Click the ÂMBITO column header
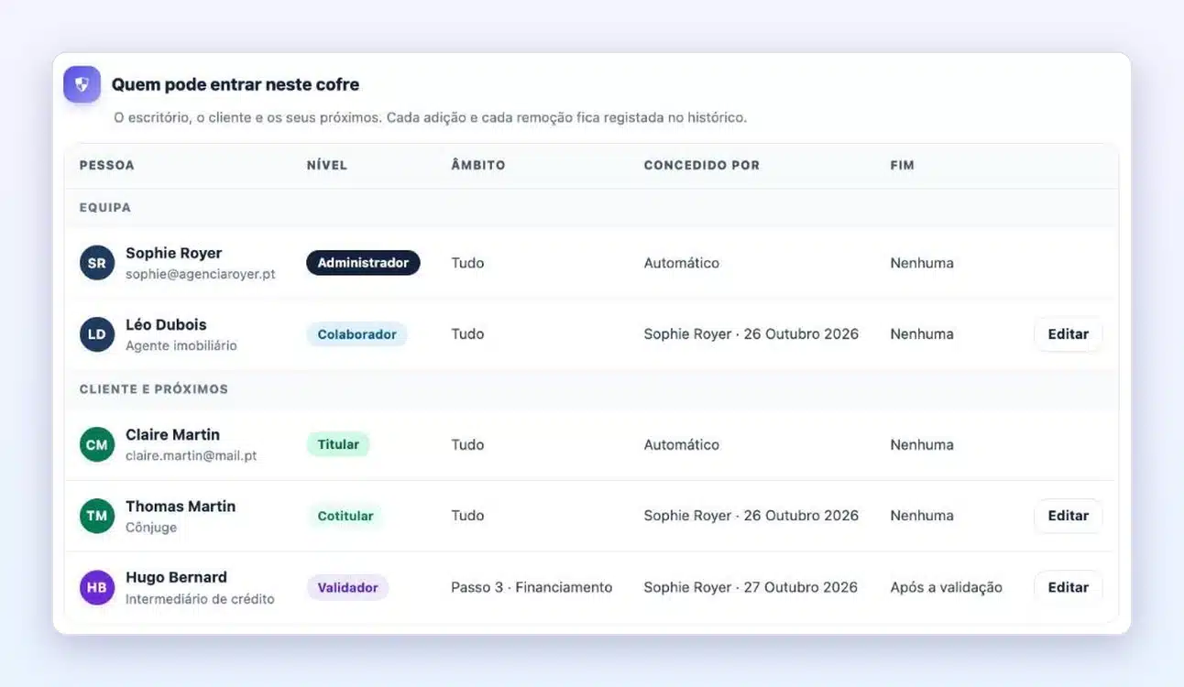This screenshot has height=687, width=1184. pyautogui.click(x=478, y=166)
